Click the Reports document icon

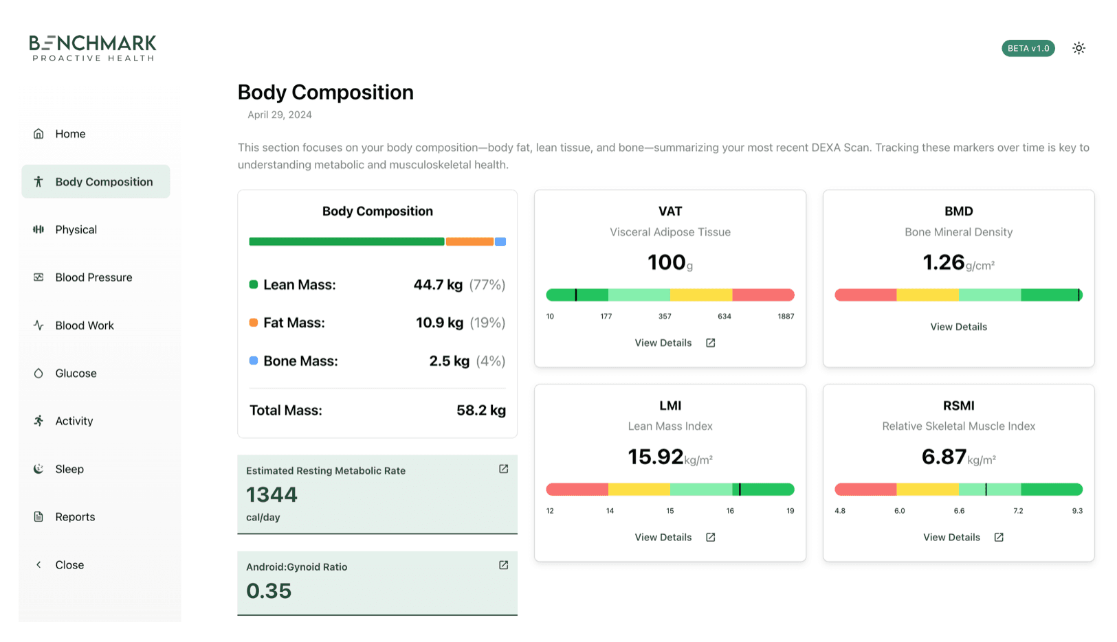38,517
